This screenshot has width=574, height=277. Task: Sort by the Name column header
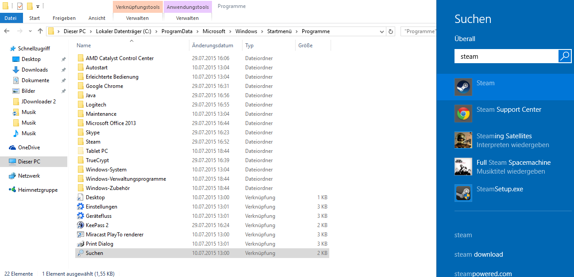click(131, 45)
